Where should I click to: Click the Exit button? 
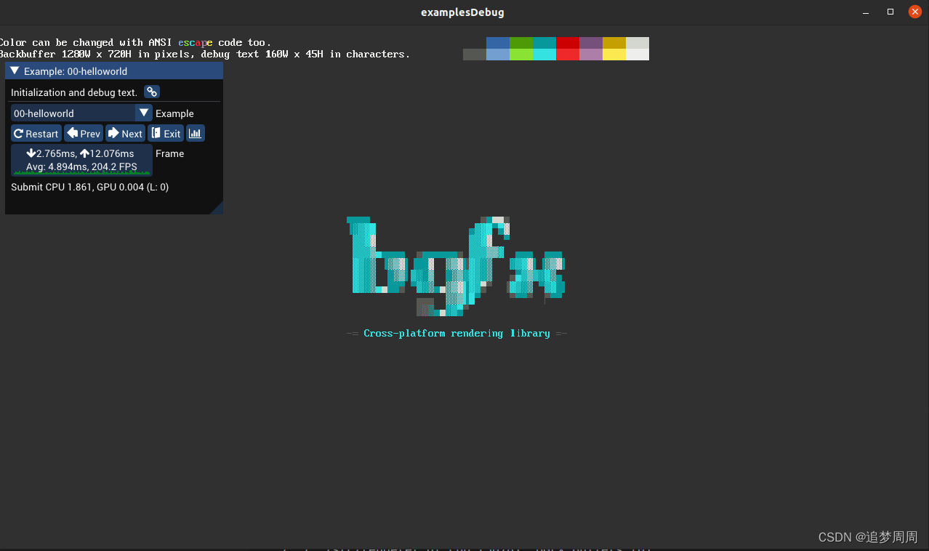[166, 133]
